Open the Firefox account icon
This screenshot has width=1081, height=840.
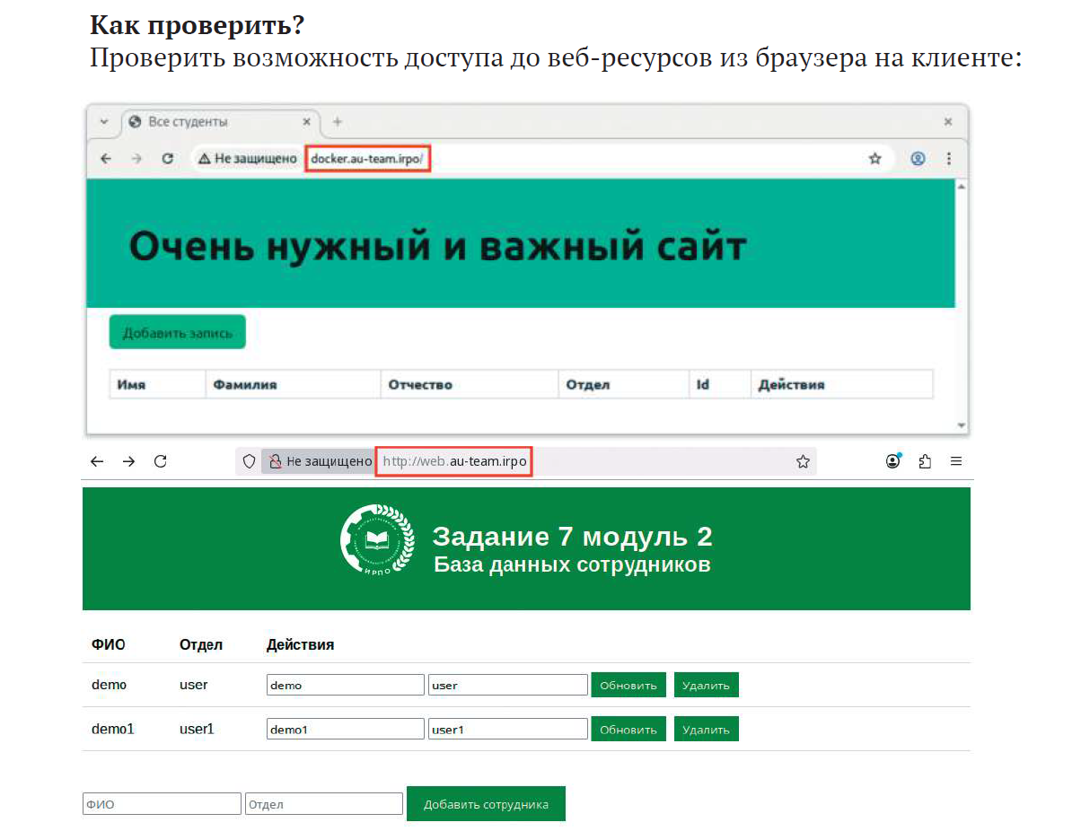coord(893,461)
